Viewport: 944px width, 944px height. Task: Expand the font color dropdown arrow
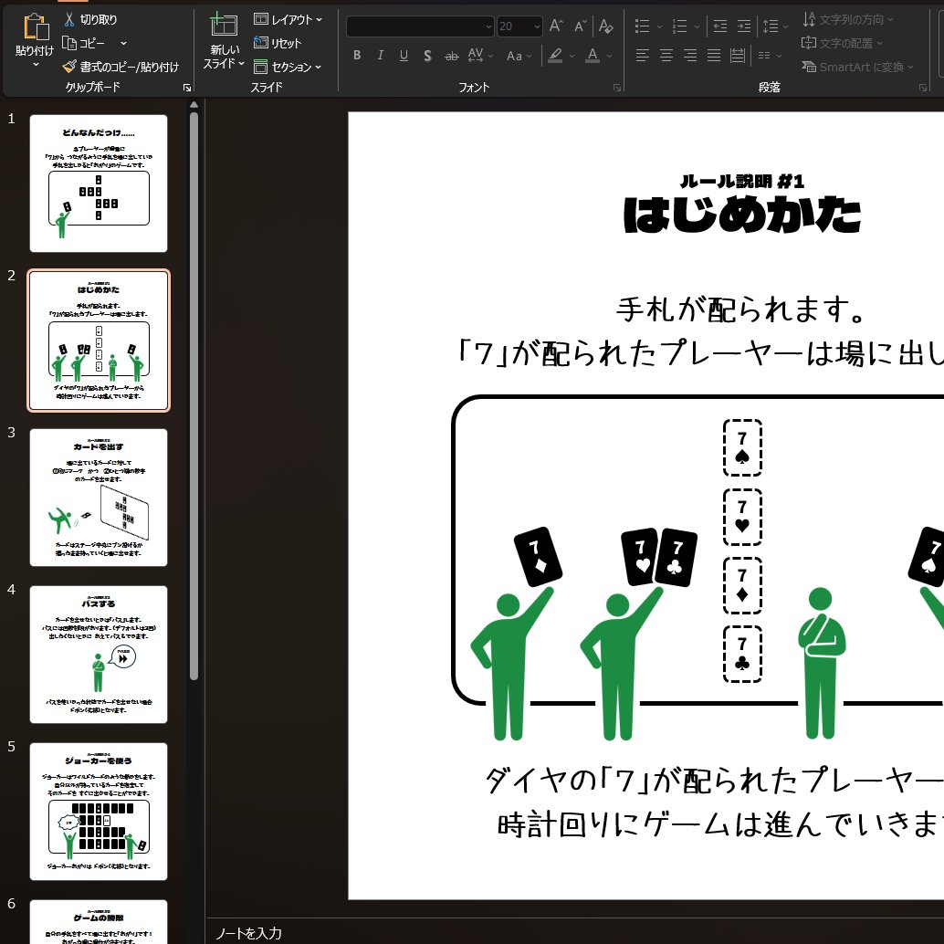click(x=609, y=56)
